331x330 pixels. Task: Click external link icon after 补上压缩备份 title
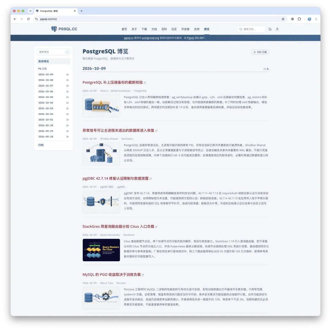pyautogui.click(x=145, y=83)
